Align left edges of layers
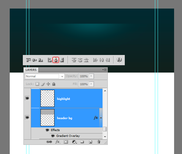The height and width of the screenshot is (154, 182). coord(50,60)
